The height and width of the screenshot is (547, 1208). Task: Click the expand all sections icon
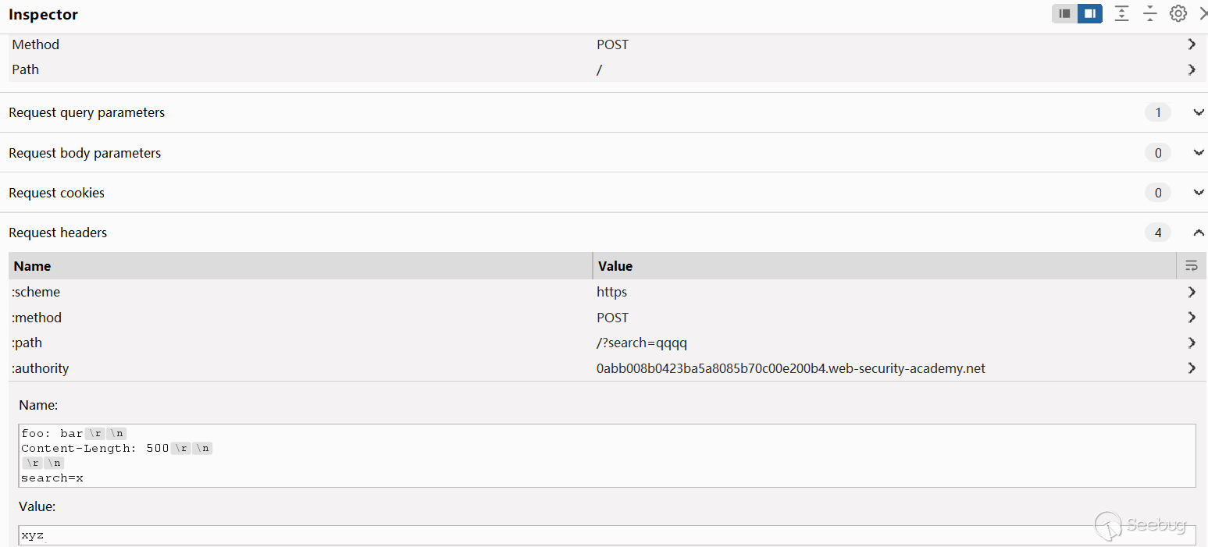pos(1121,13)
